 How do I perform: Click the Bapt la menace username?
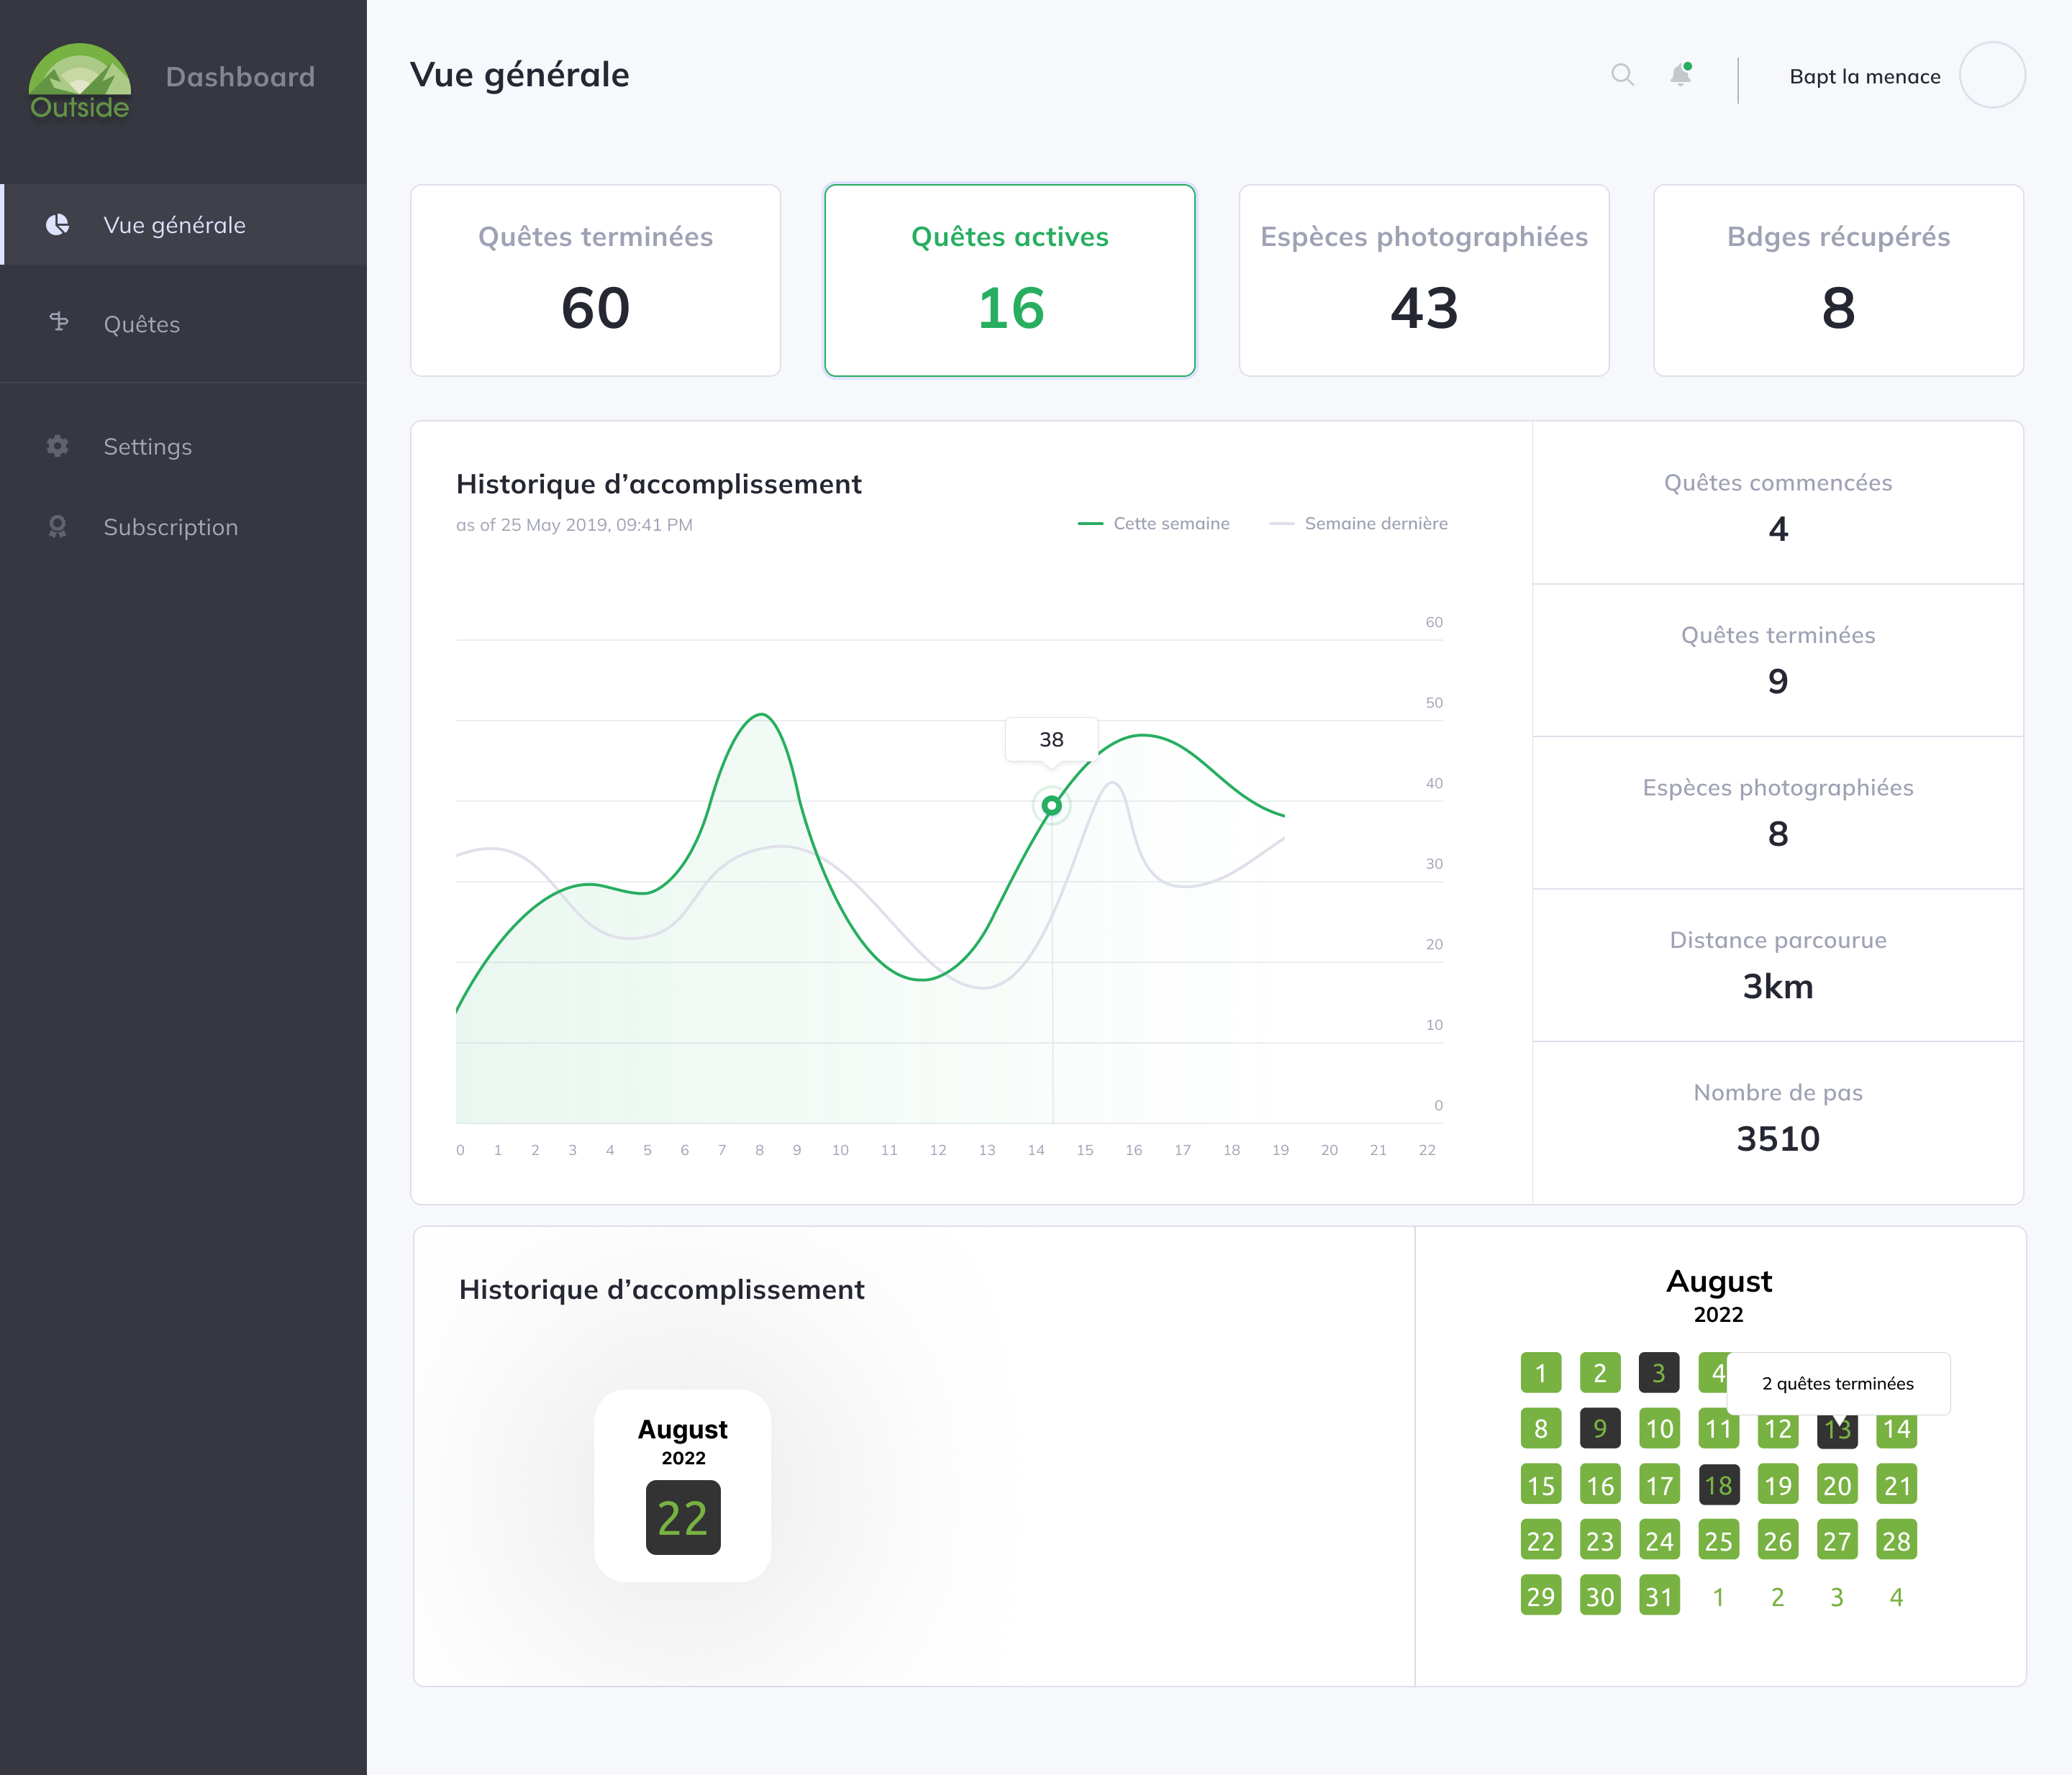[1865, 77]
